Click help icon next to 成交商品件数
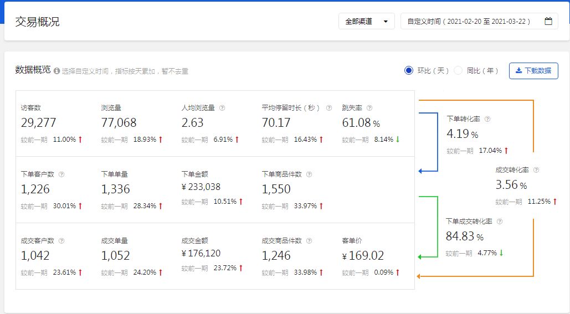 pyautogui.click(x=309, y=241)
